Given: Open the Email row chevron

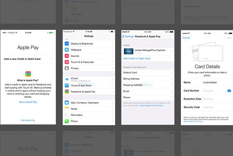Looking at the screenshot, I should coord(171,91).
